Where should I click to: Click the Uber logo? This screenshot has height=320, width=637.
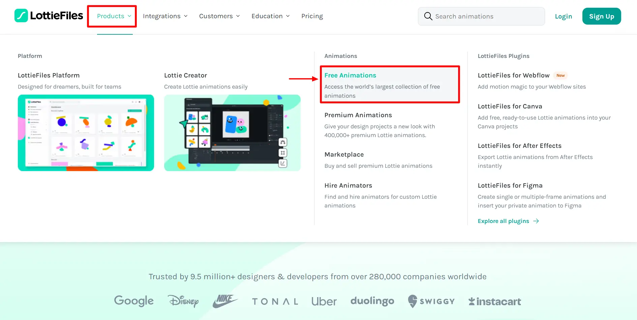click(x=324, y=301)
